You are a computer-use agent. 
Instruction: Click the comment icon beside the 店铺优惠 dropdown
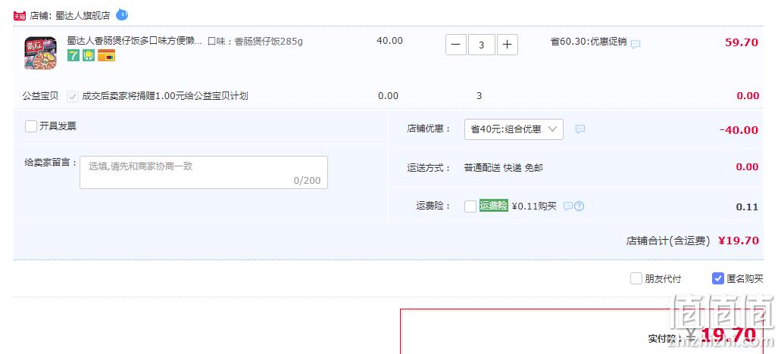click(580, 129)
